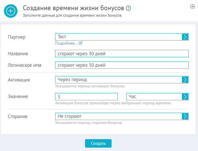Click the Час time unit field
Viewport: 198px width, 151px height.
click(154, 97)
